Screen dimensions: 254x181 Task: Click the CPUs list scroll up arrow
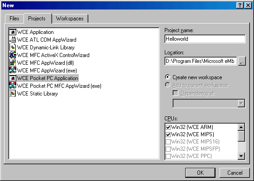click(241, 127)
